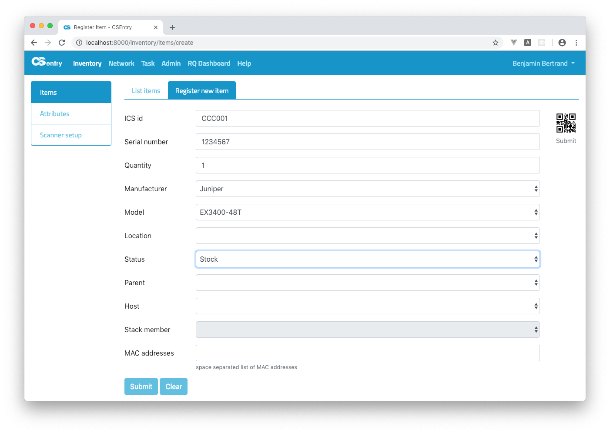Close the Register Item browser tab
This screenshot has height=433, width=610.
[156, 27]
